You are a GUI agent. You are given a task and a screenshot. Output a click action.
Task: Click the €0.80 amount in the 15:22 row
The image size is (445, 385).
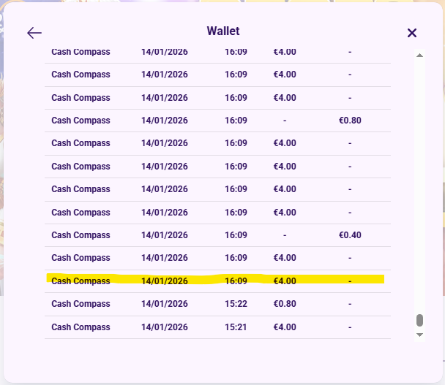[x=285, y=304]
